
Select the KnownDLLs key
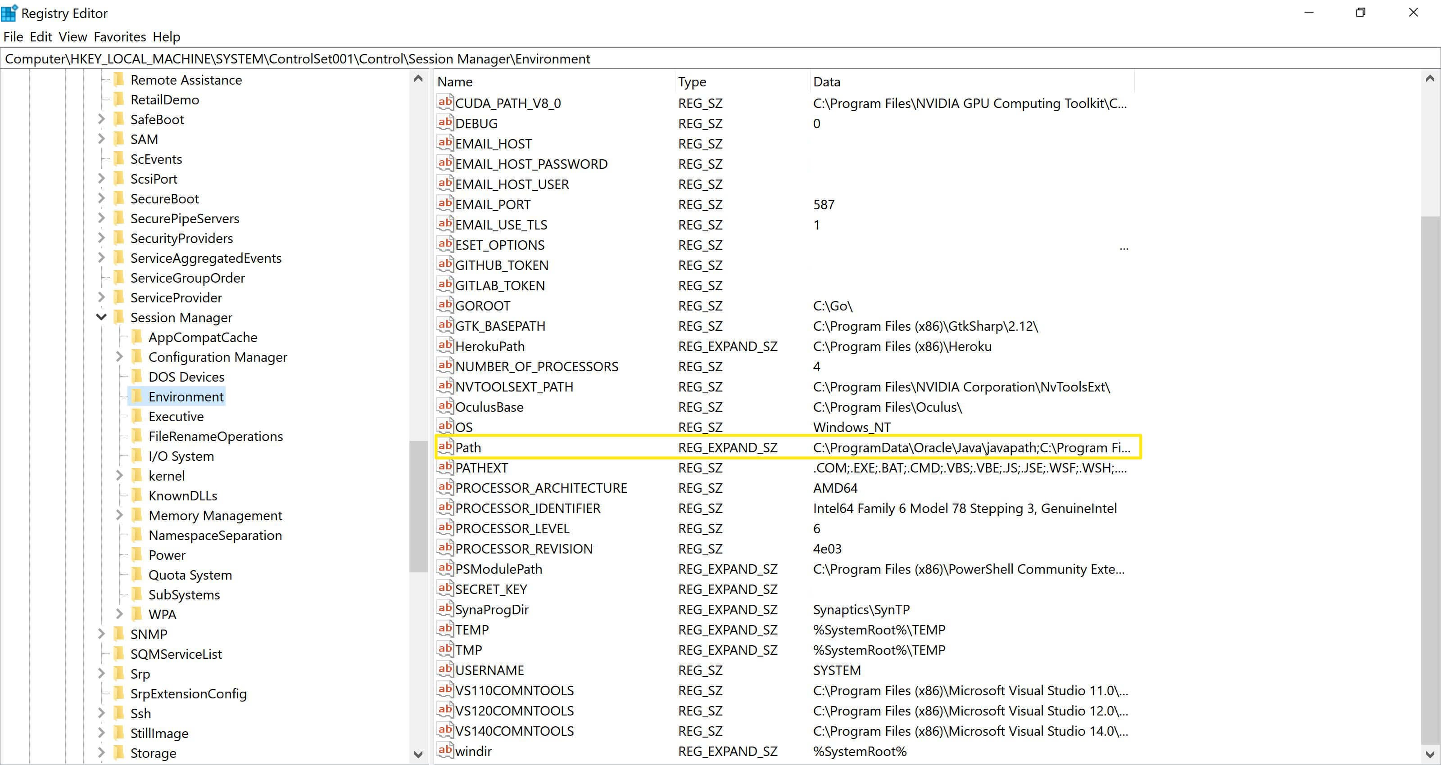pyautogui.click(x=183, y=495)
